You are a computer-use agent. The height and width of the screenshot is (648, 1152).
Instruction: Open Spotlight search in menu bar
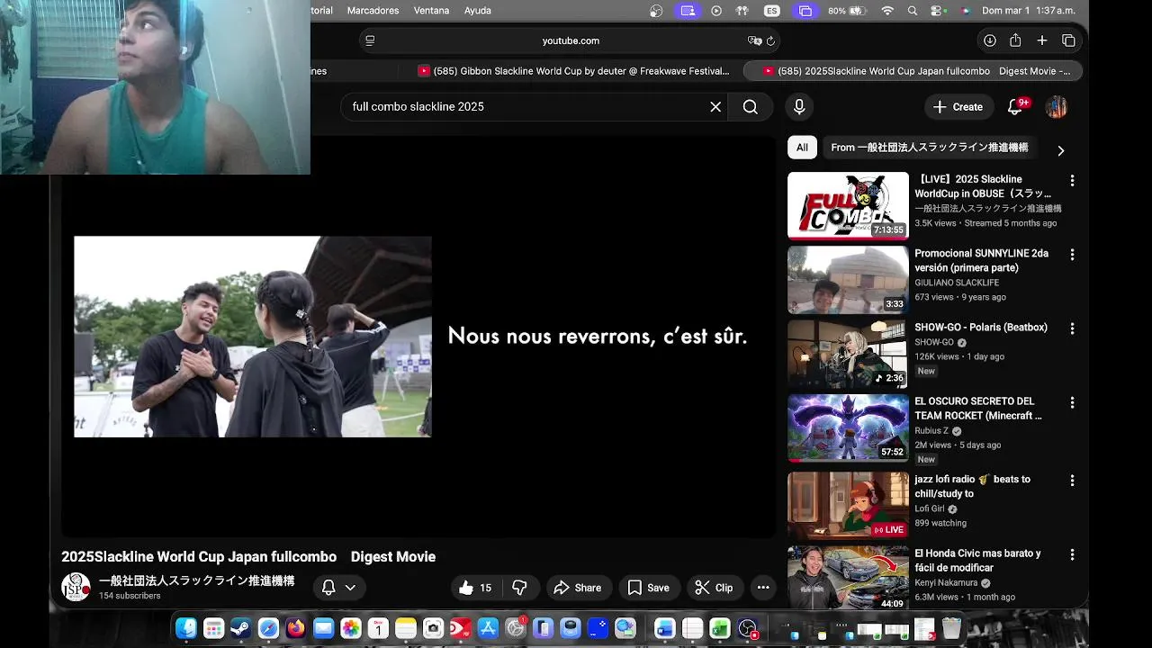(x=913, y=11)
